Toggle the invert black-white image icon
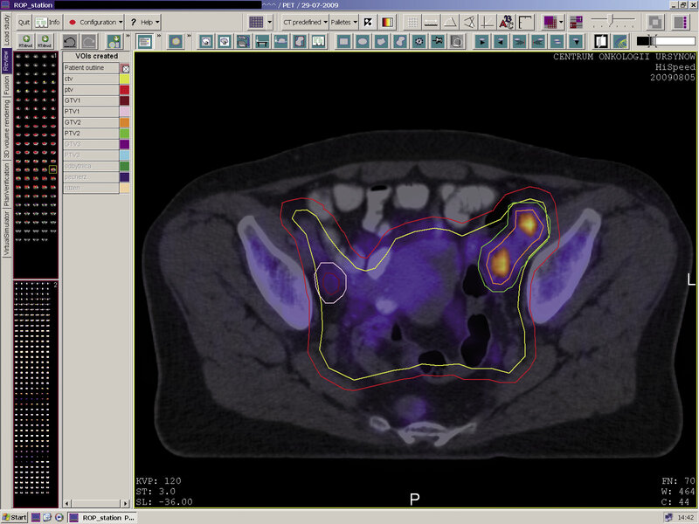 pos(368,22)
